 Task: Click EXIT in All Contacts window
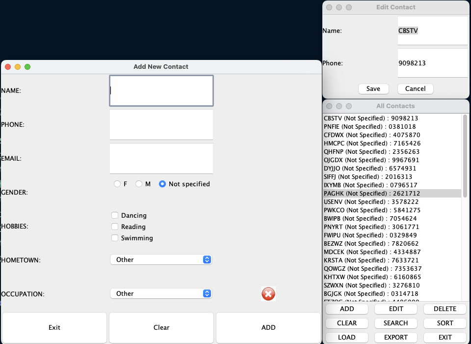click(445, 338)
